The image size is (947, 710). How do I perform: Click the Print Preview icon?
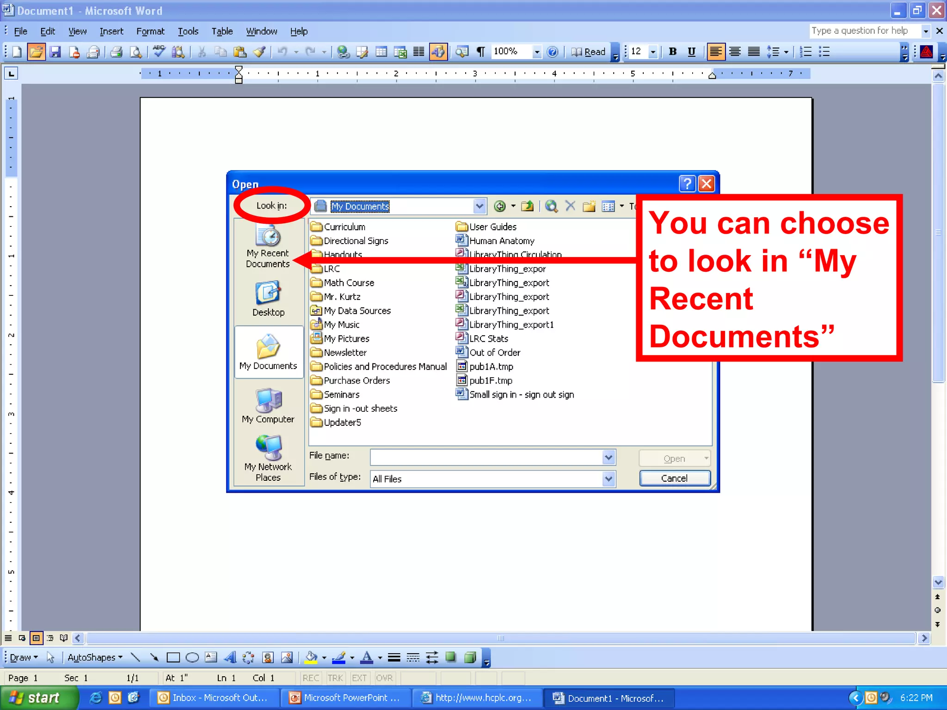tap(135, 52)
